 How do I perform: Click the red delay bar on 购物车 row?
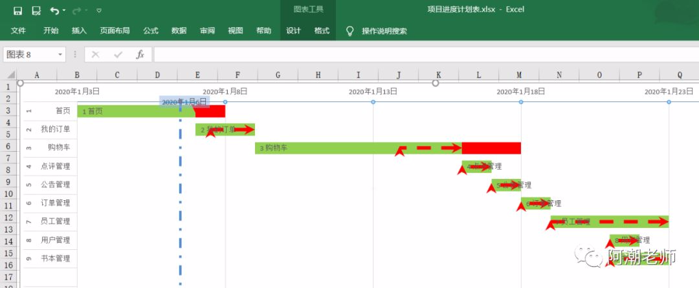491,148
